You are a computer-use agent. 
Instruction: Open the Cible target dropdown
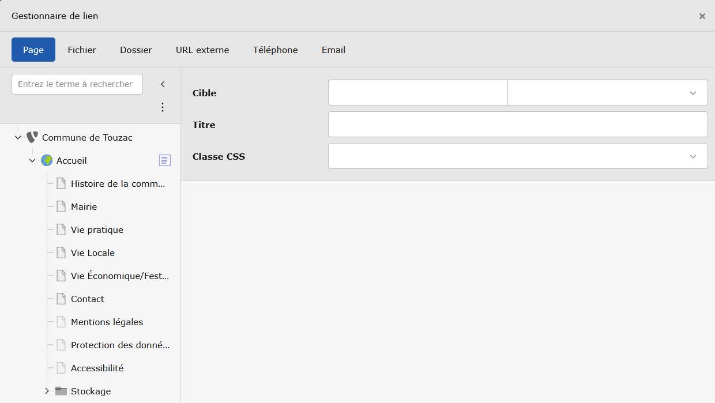607,93
